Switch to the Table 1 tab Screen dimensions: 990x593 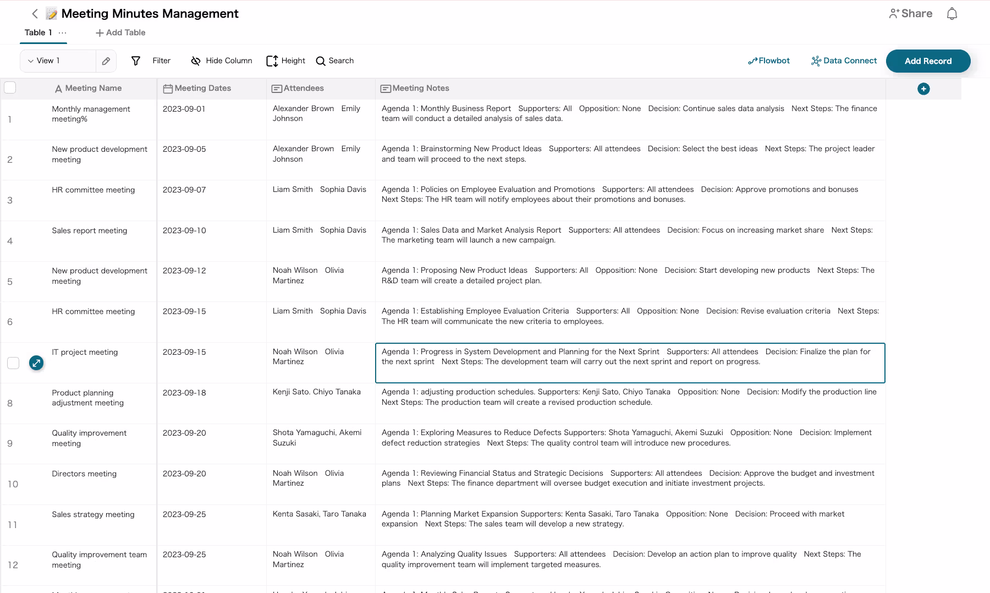pyautogui.click(x=38, y=33)
